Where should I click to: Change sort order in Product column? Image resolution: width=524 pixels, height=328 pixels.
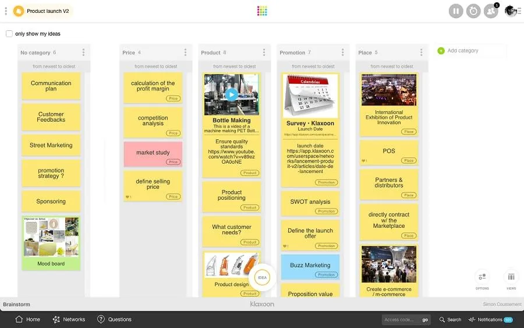234,66
